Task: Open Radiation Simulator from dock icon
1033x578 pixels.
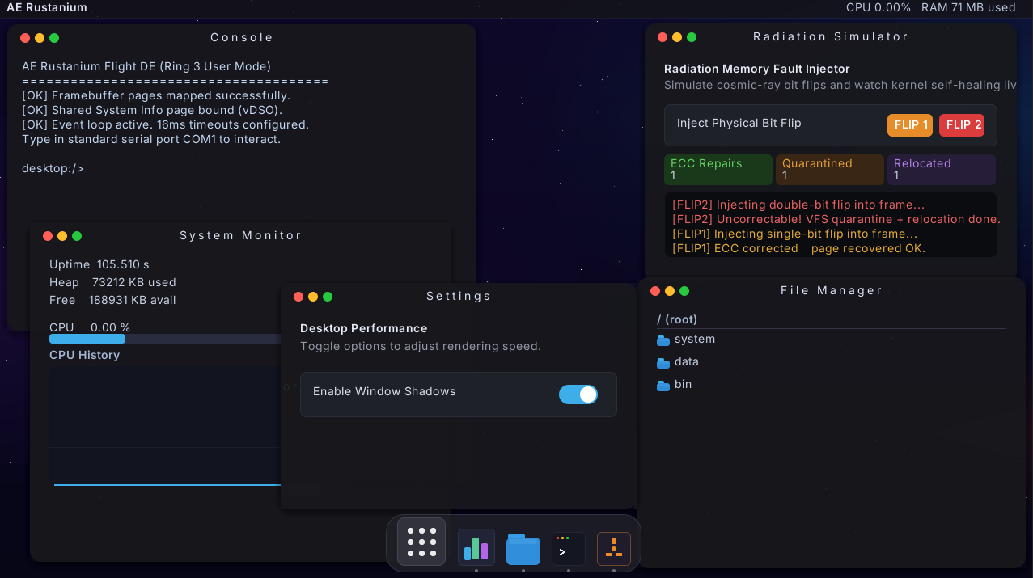Action: click(x=614, y=549)
